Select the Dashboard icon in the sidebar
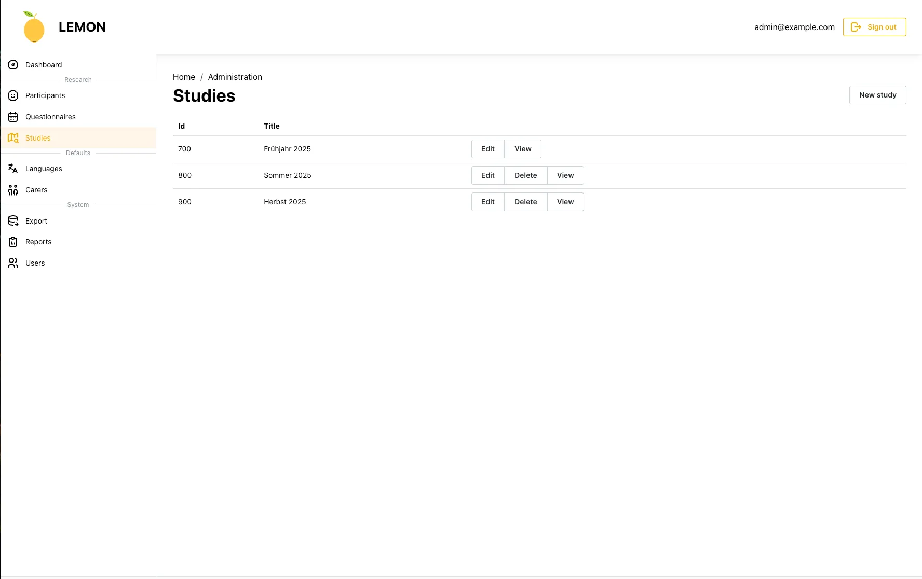This screenshot has height=579, width=922. (13, 64)
